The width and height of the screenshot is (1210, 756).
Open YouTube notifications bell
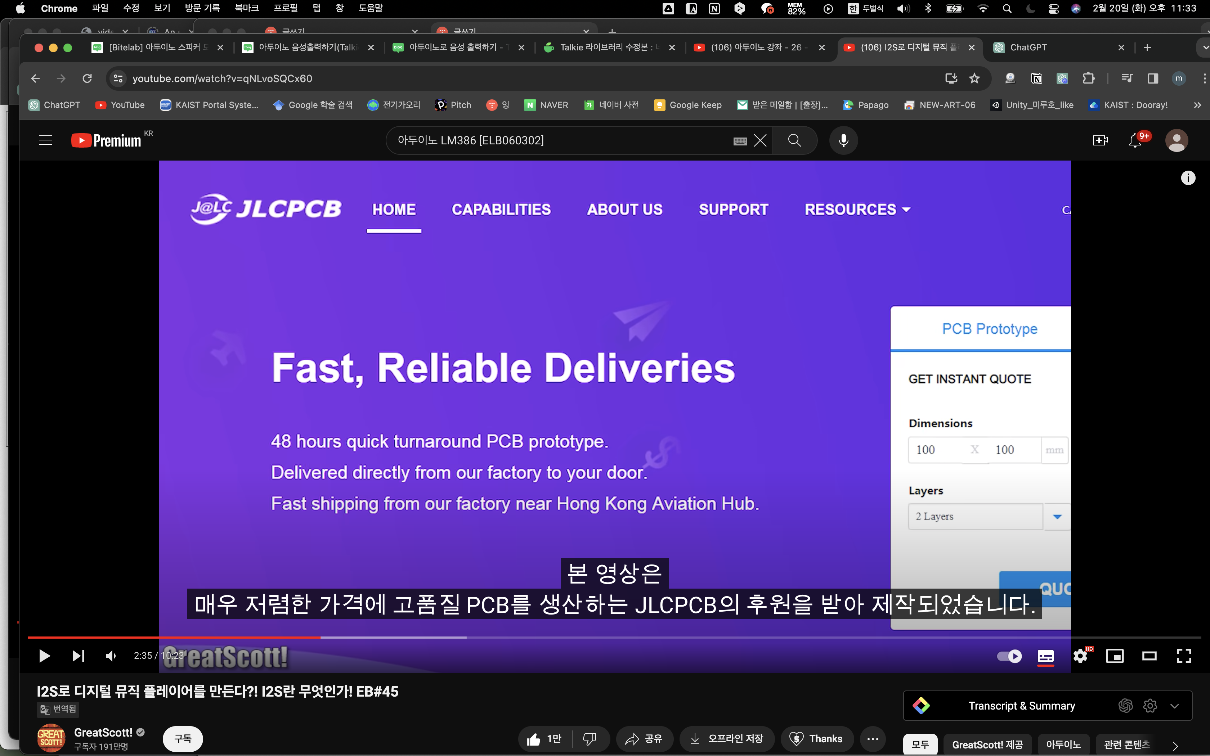[1134, 140]
